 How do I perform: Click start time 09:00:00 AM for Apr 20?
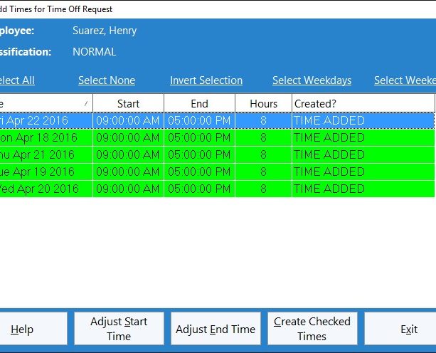(128, 189)
